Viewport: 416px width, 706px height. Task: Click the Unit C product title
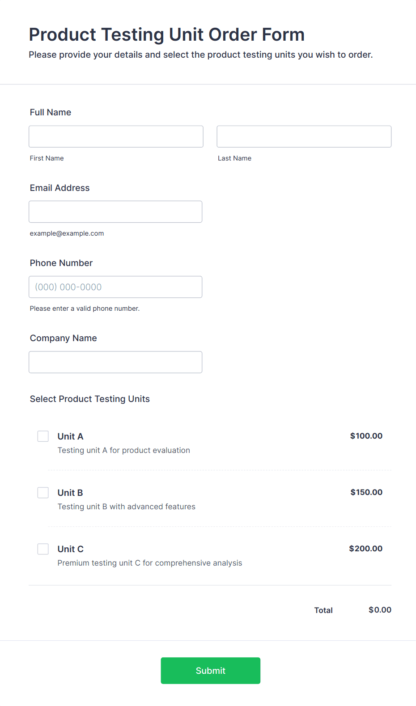click(70, 549)
